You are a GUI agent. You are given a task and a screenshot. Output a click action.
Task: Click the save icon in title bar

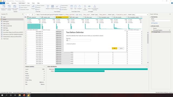pyautogui.click(x=4, y=1)
